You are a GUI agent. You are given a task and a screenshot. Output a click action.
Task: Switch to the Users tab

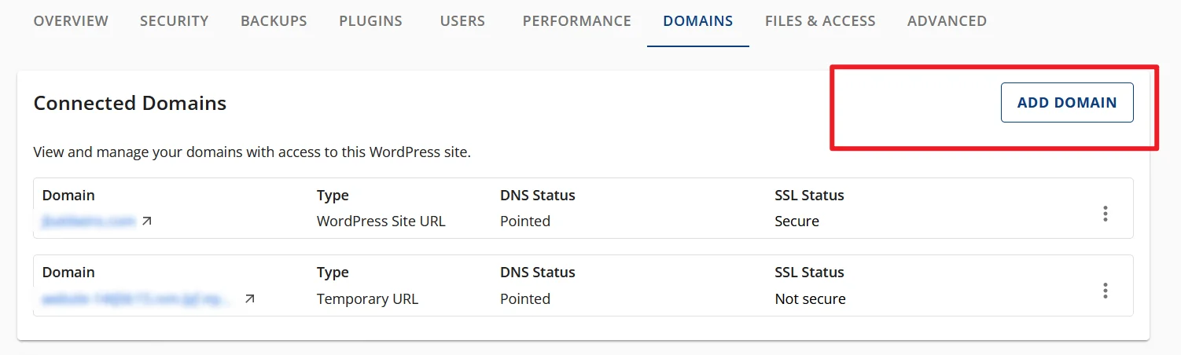coord(462,21)
